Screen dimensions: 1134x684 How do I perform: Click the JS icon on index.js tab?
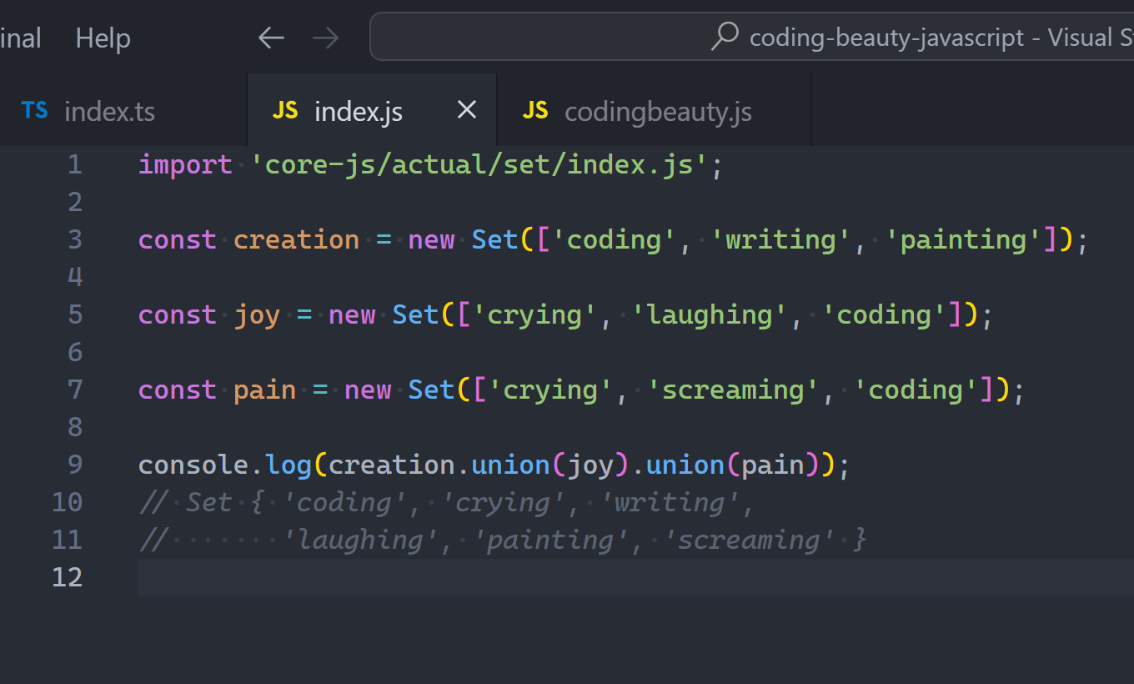click(285, 110)
